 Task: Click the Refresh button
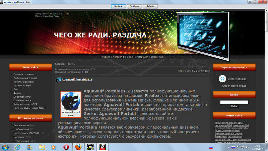click(x=150, y=6)
